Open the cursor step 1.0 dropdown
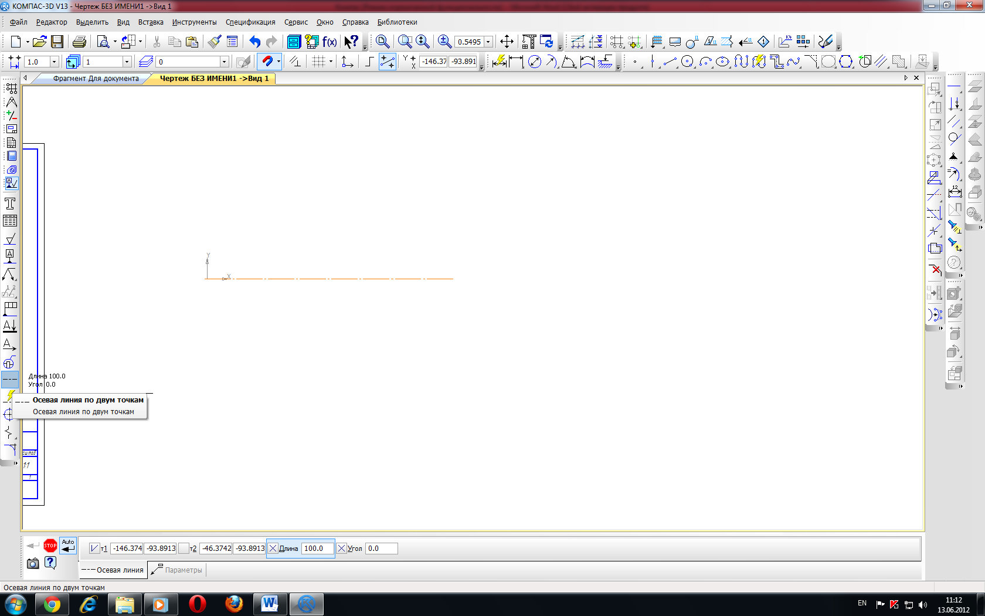 55,62
